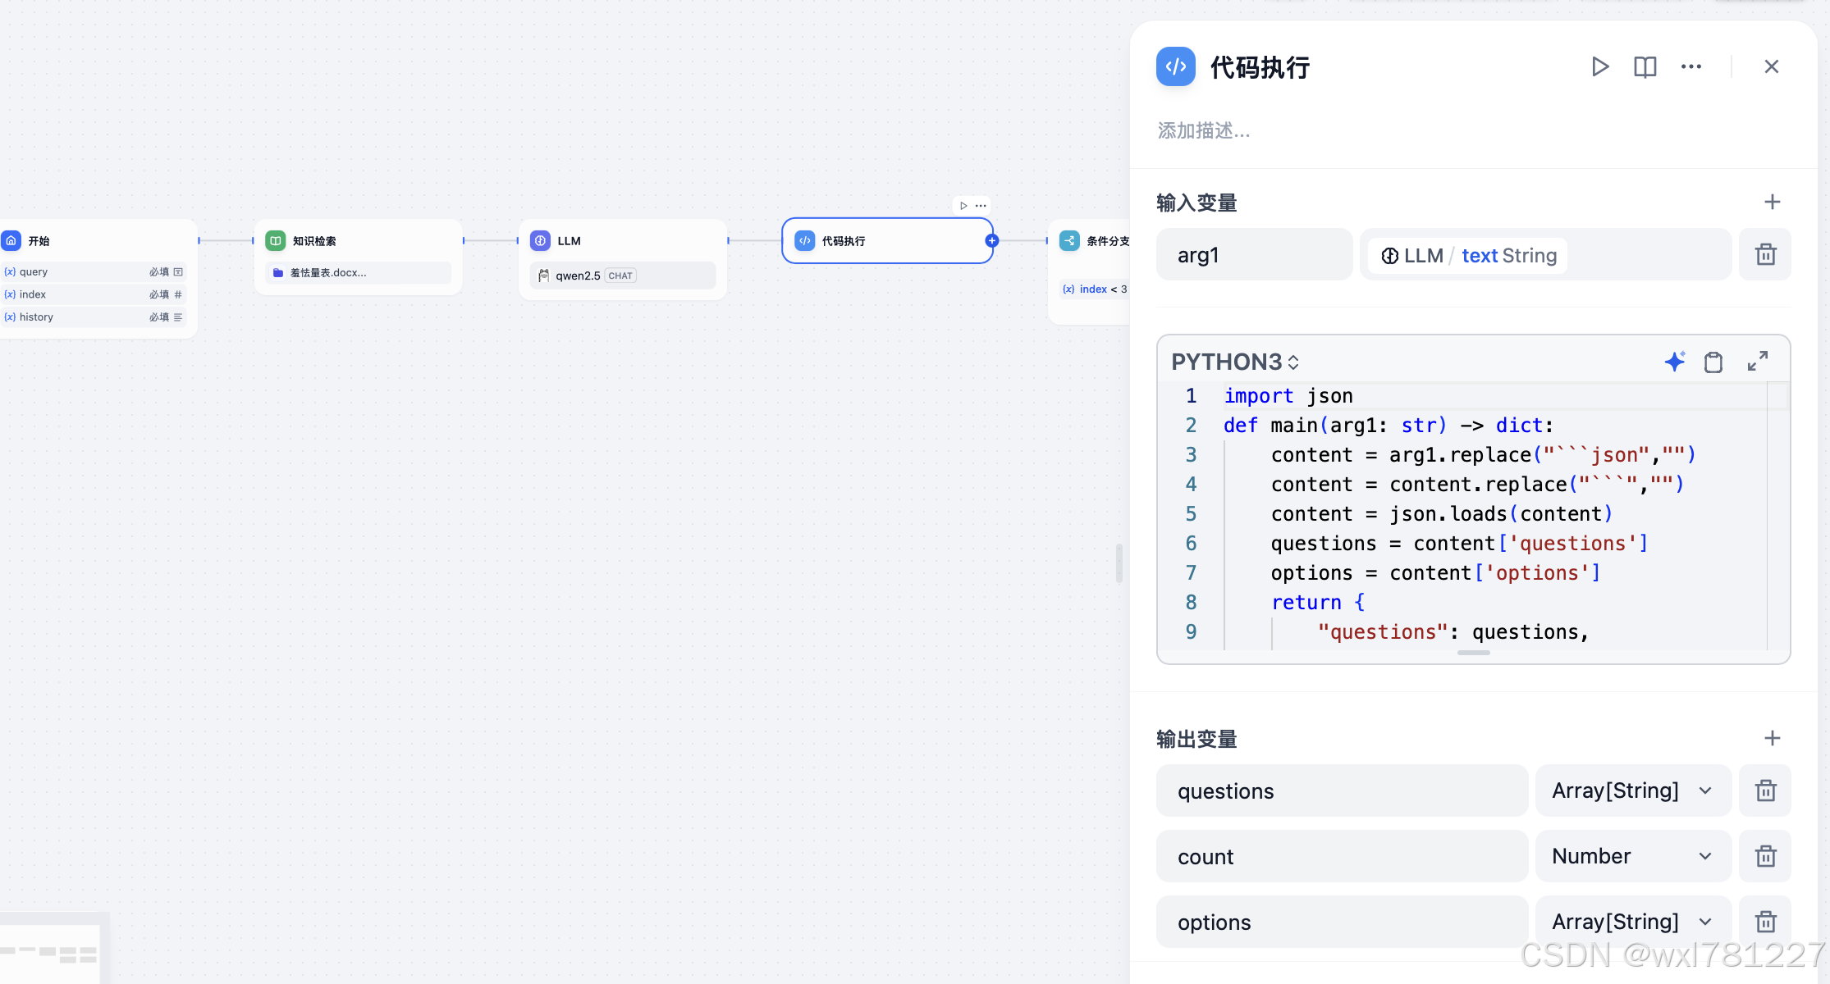The image size is (1830, 984).
Task: Add a description to the node
Action: point(1204,130)
